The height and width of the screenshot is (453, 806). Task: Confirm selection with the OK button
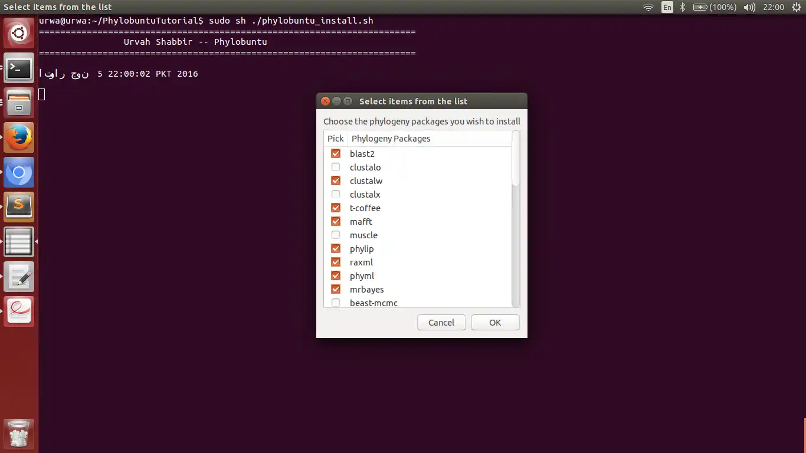495,323
